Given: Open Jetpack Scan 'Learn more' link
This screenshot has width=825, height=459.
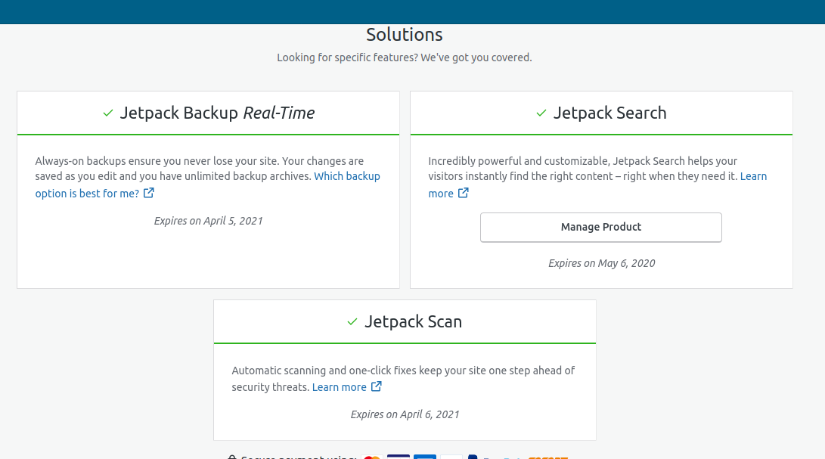Looking at the screenshot, I should (340, 387).
